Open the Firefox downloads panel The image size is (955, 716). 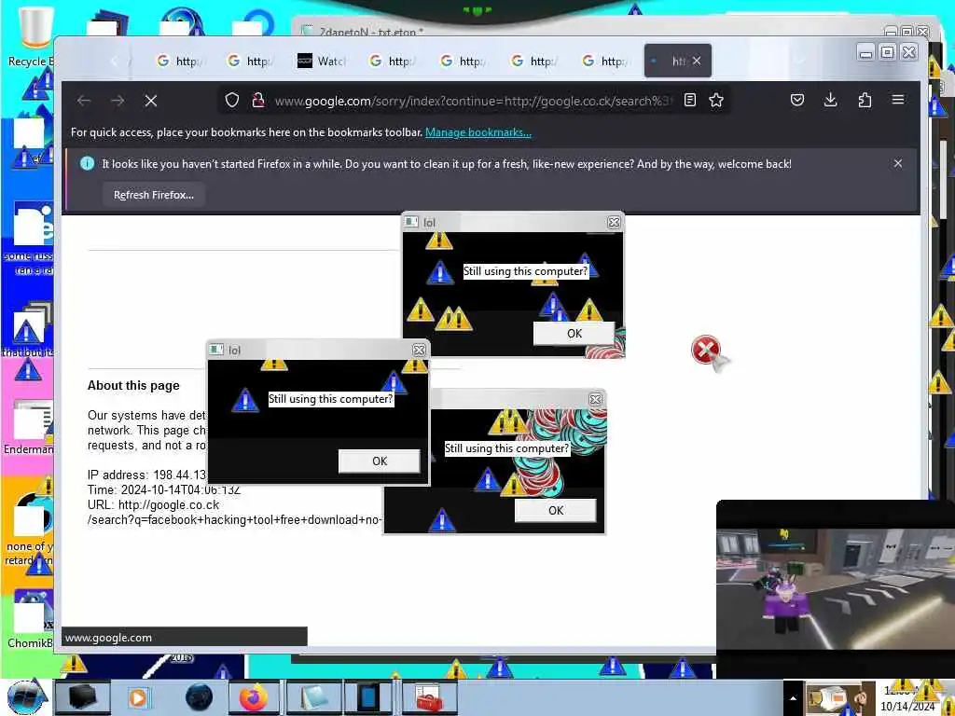(x=830, y=100)
